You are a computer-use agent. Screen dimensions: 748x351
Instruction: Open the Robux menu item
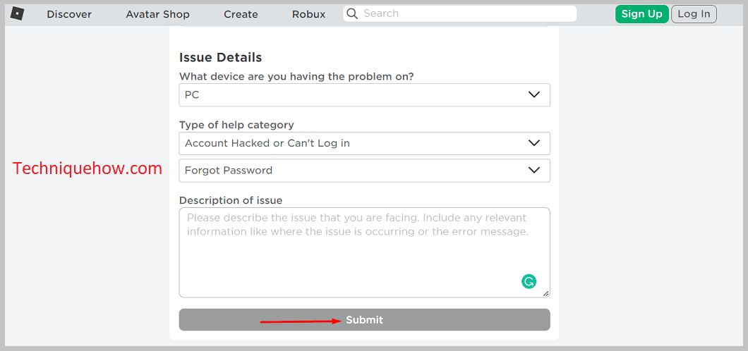[x=308, y=14]
